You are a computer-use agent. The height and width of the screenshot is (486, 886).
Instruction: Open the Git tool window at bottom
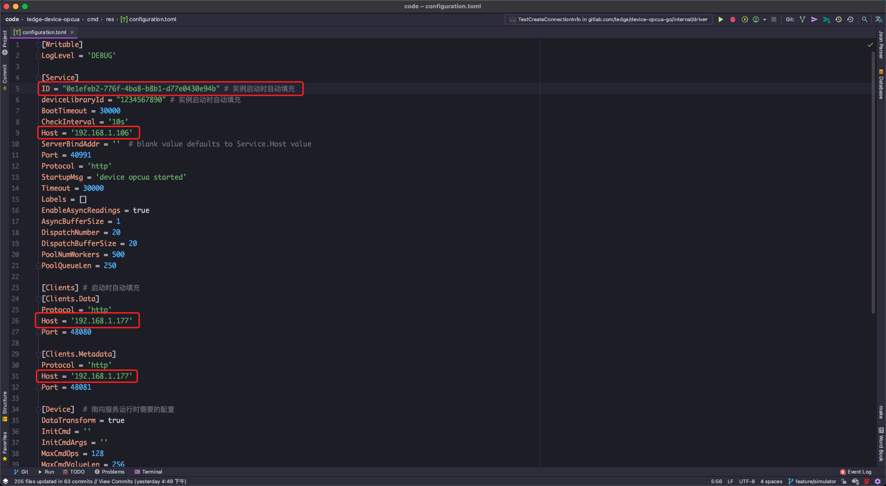[21, 472]
